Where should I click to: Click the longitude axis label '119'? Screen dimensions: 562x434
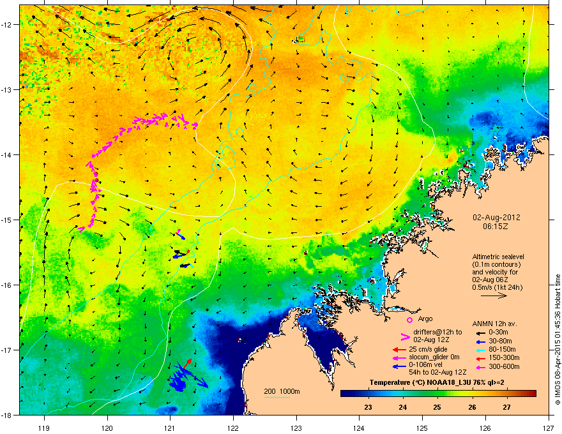[x=44, y=428]
